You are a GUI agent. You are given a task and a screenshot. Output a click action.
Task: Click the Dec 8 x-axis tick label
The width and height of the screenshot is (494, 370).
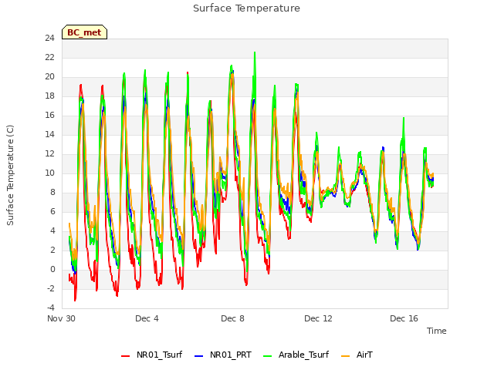coord(232,318)
